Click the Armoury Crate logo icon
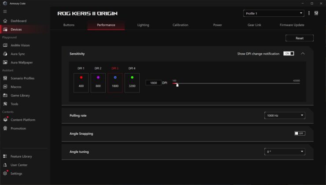 click(5, 4)
